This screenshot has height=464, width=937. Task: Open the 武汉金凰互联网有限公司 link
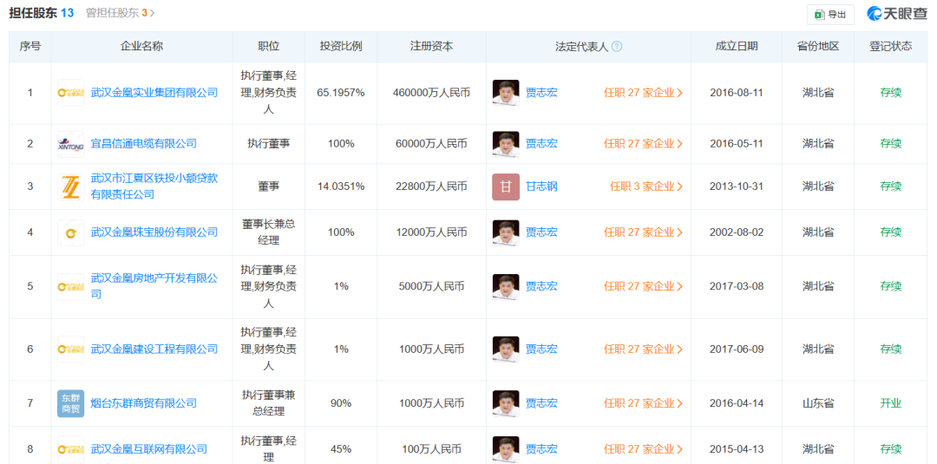[148, 449]
